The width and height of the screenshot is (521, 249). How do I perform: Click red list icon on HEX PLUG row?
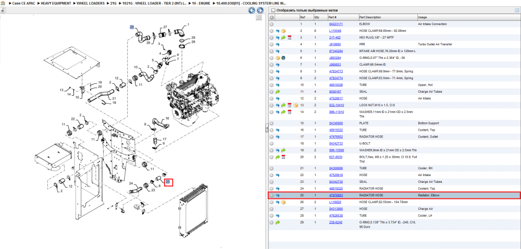(x=289, y=38)
